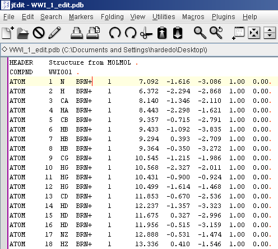This screenshot has width=278, height=249.
Task: Paste with the clipboard down-arrow icon
Action: (178, 33)
